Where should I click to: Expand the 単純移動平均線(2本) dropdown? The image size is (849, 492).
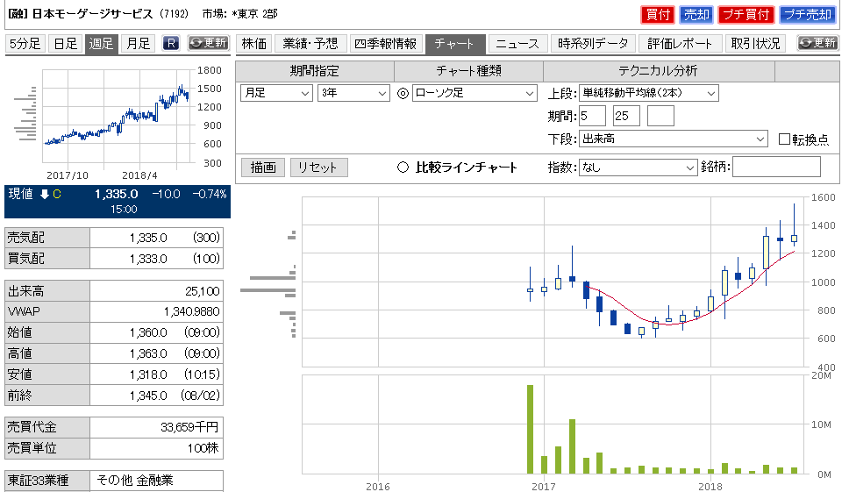pyautogui.click(x=648, y=93)
